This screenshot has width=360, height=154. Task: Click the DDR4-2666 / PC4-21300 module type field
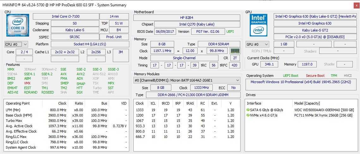(193, 95)
